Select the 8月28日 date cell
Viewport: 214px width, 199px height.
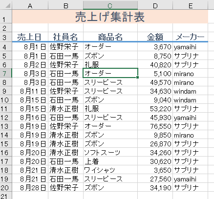coord(30,188)
